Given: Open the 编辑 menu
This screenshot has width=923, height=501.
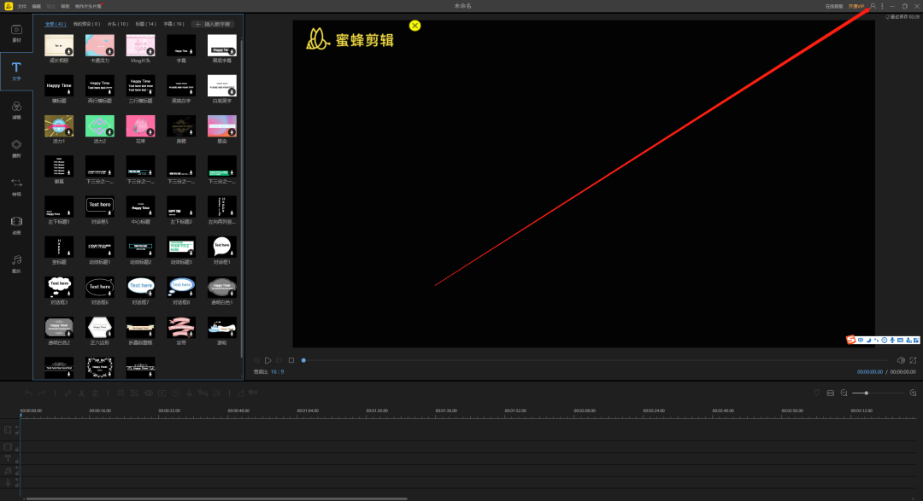Looking at the screenshot, I should click(x=37, y=6).
